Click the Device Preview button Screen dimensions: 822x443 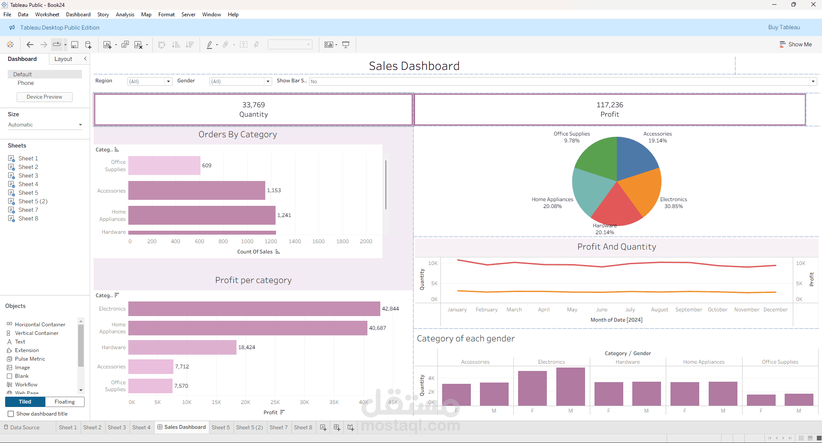pos(44,97)
